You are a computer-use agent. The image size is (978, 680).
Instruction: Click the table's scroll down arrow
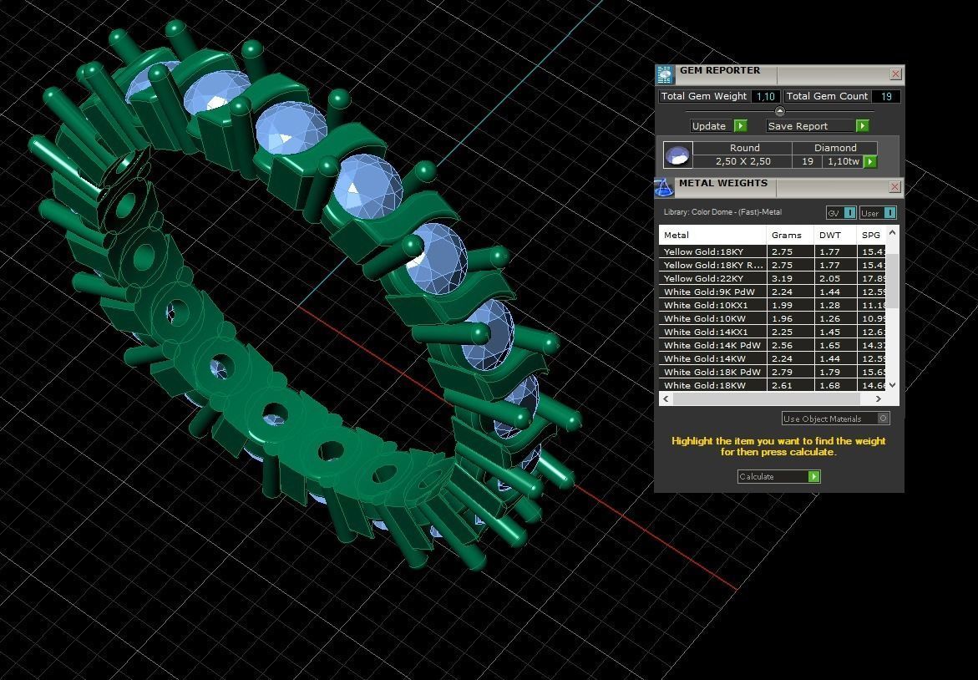tap(893, 385)
